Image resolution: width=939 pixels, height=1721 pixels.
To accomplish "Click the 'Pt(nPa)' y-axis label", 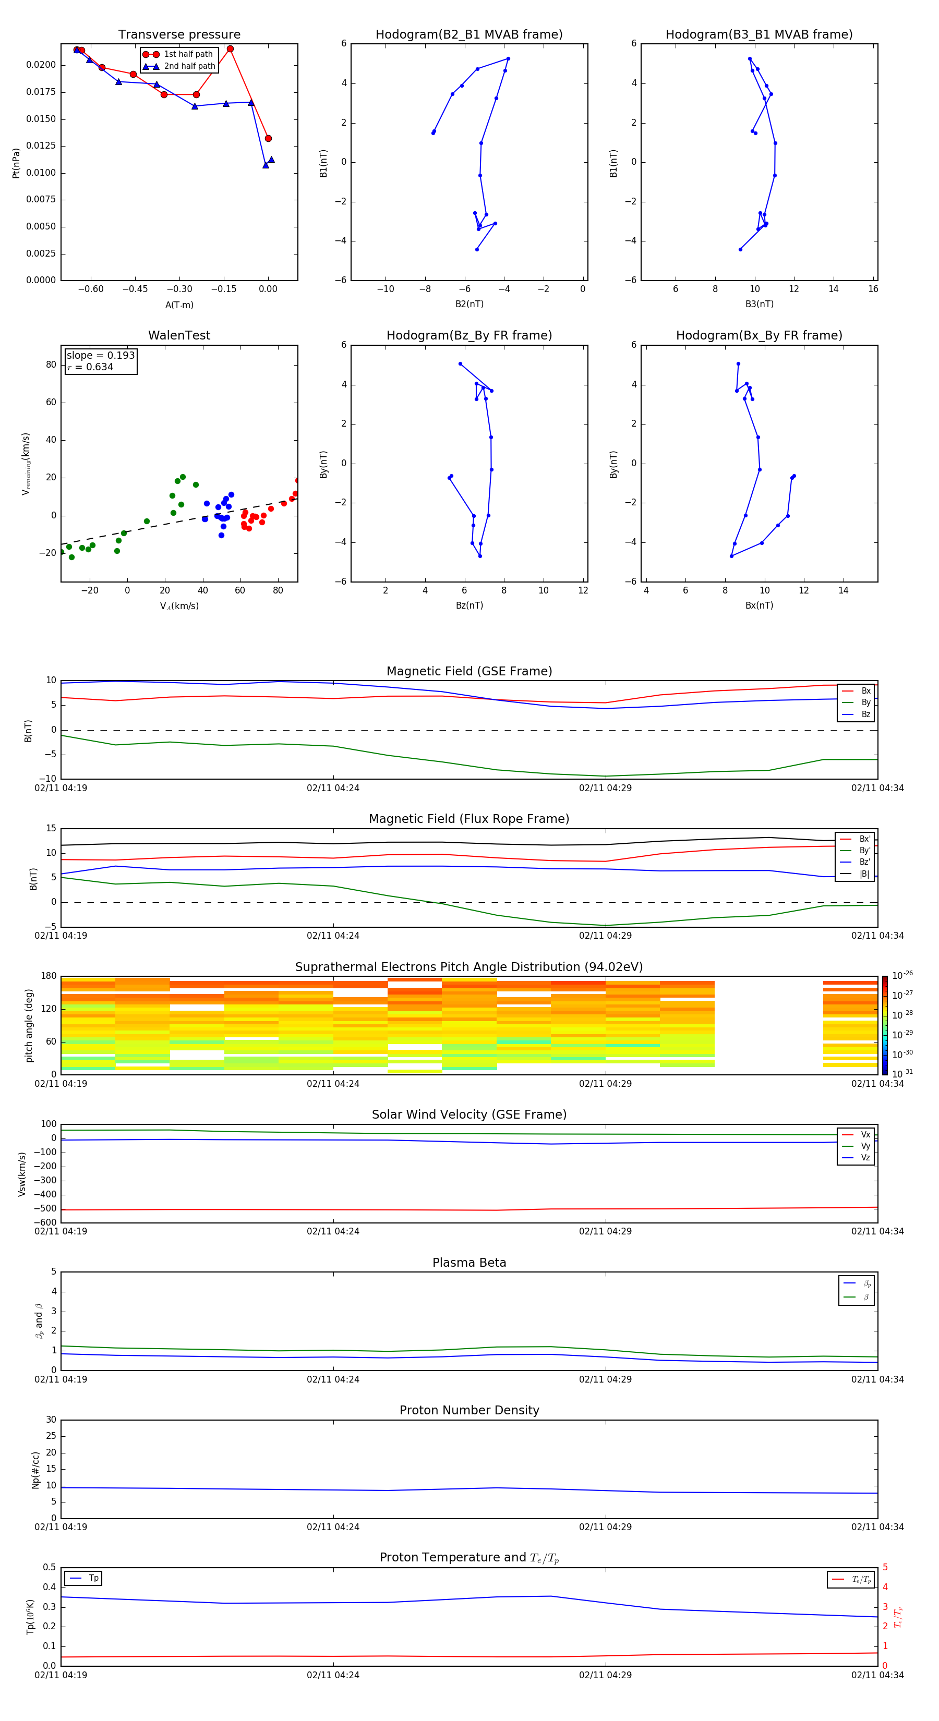I will [x=16, y=162].
